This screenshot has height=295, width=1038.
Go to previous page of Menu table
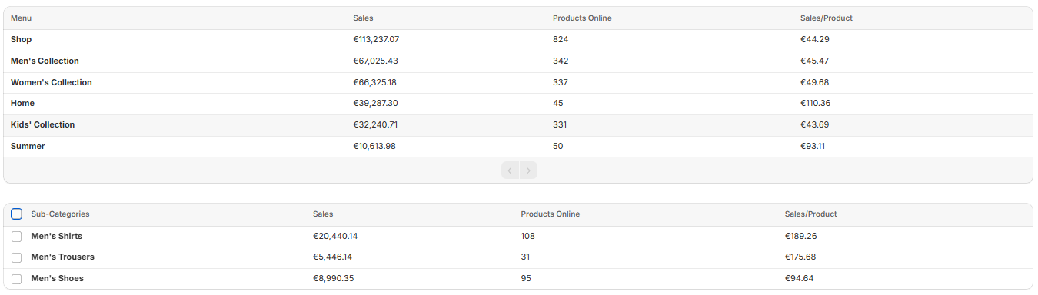pos(510,171)
